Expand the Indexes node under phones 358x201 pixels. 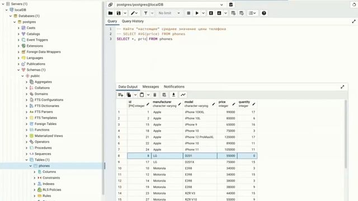pyautogui.click(x=35, y=184)
